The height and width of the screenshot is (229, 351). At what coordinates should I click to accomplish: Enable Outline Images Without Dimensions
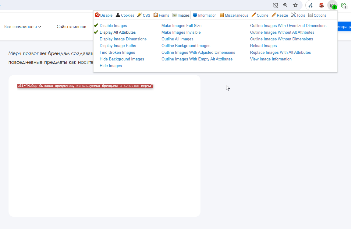point(282,39)
